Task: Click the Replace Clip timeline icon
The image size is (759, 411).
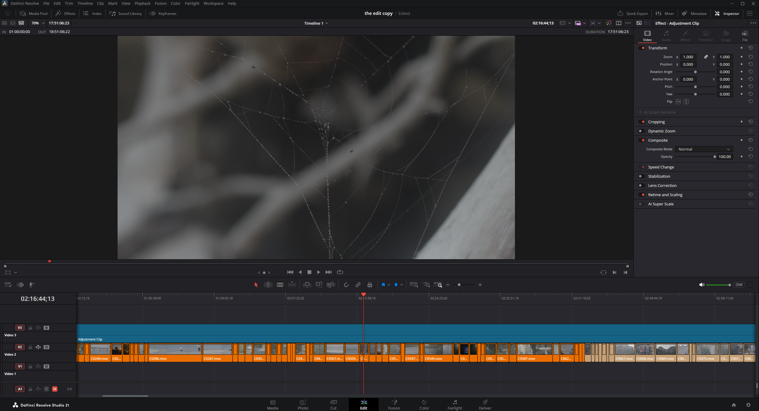Action: 331,285
